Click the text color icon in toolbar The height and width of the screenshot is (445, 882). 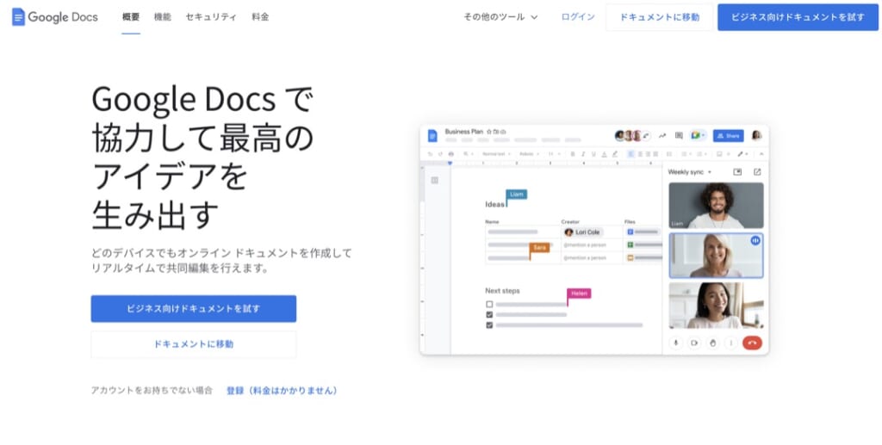(604, 154)
